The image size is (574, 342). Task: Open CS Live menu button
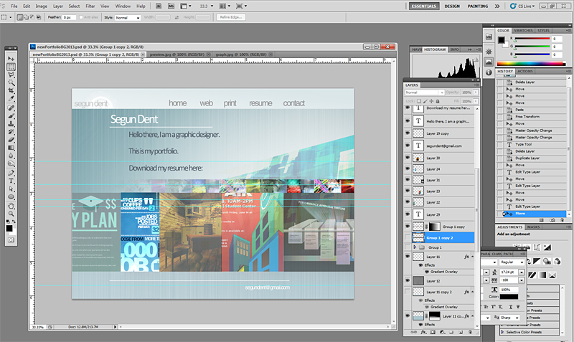[522, 6]
